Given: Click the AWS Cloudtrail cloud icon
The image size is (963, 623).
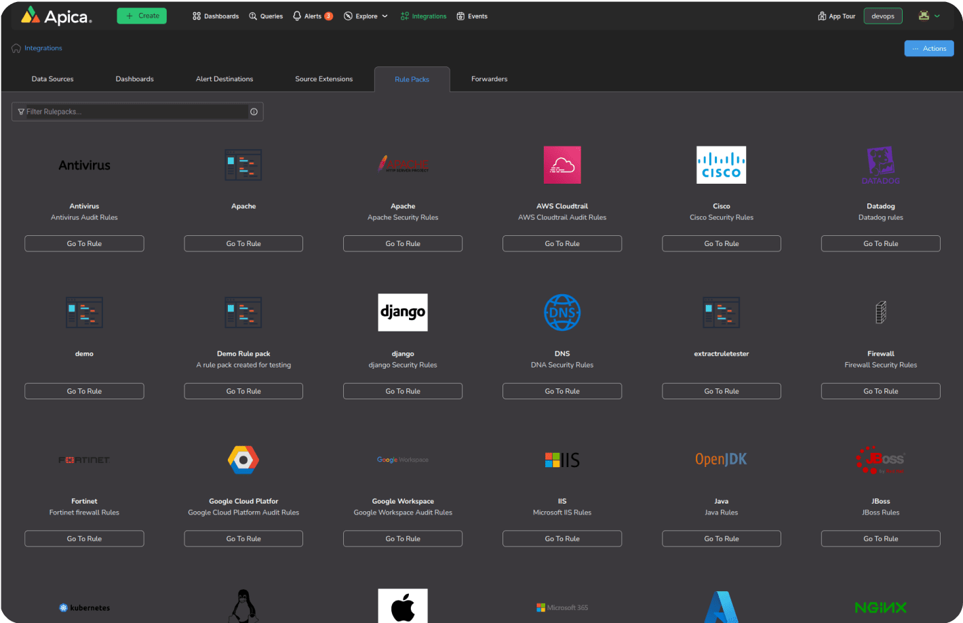Looking at the screenshot, I should 562,165.
